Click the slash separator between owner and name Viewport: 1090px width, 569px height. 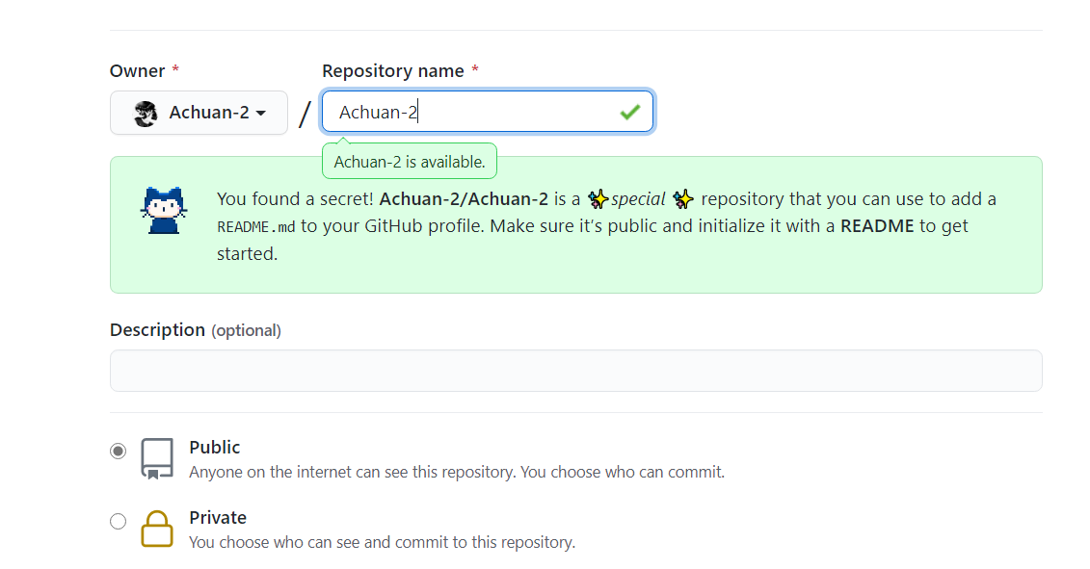point(304,113)
